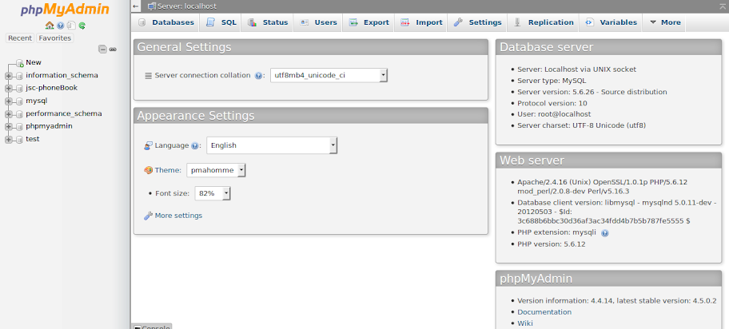Open the Variables tab

pos(611,22)
